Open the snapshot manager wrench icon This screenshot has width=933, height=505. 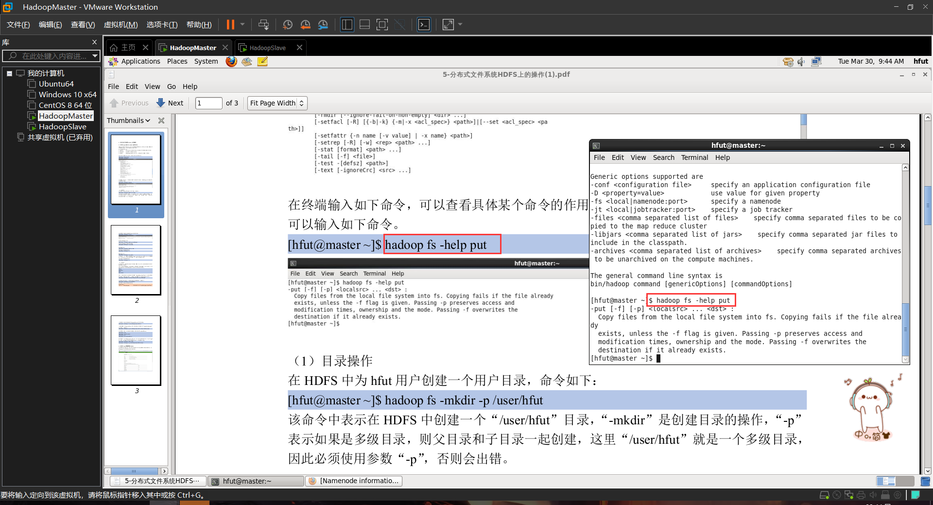[323, 24]
